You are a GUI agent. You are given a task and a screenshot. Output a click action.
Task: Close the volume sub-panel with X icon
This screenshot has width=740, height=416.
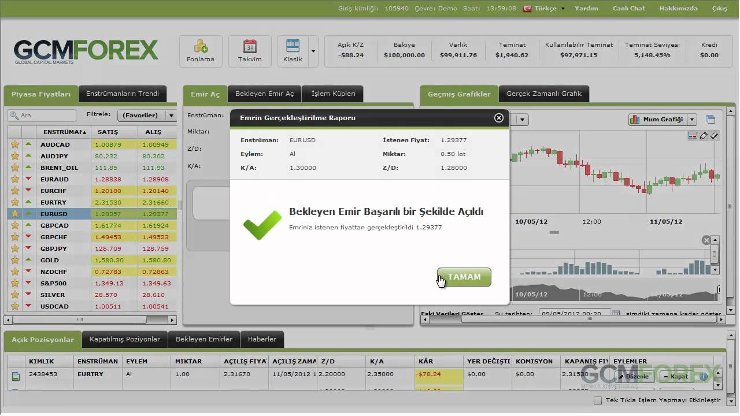pos(706,240)
